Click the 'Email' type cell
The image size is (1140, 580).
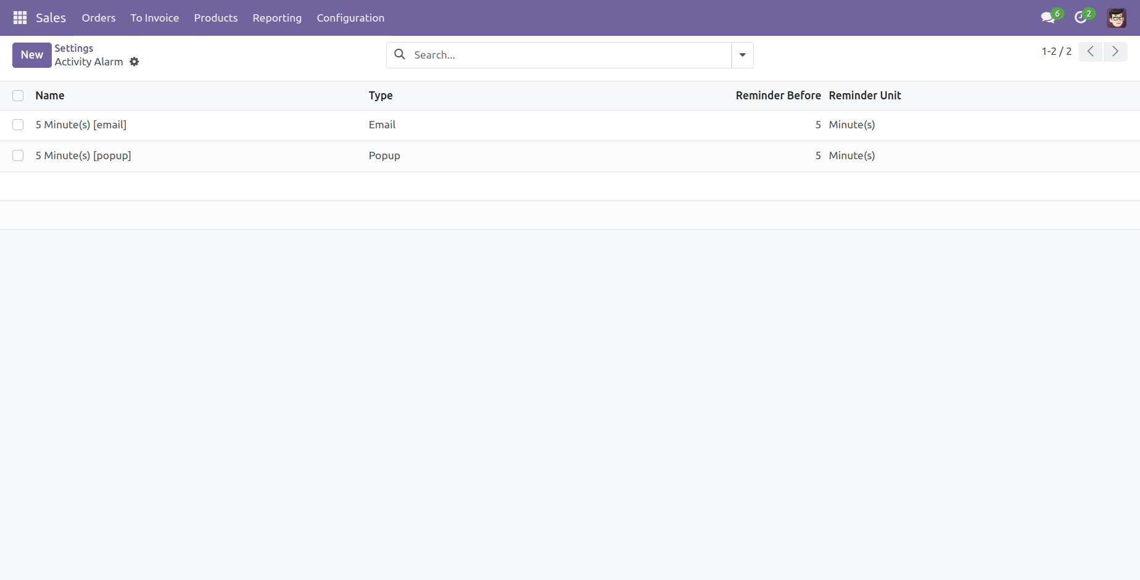tap(382, 125)
